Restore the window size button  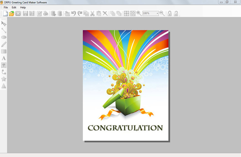coord(227,2)
